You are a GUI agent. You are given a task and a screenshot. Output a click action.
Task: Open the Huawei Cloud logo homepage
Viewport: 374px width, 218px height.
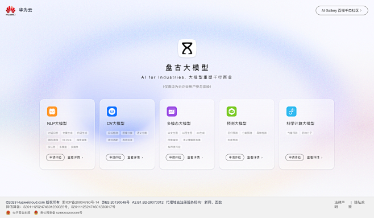point(19,10)
